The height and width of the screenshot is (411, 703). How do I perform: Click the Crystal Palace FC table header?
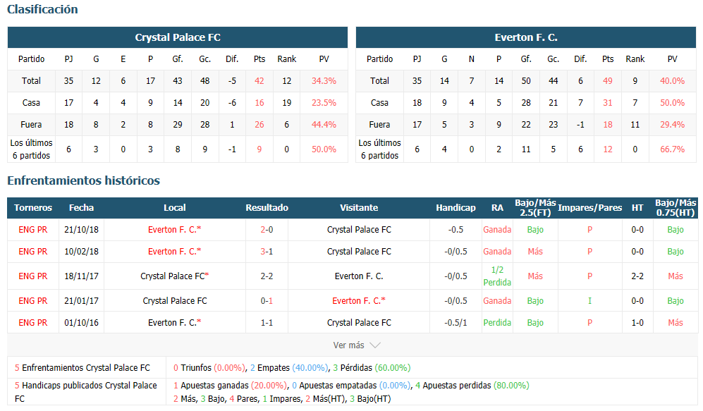[178, 37]
